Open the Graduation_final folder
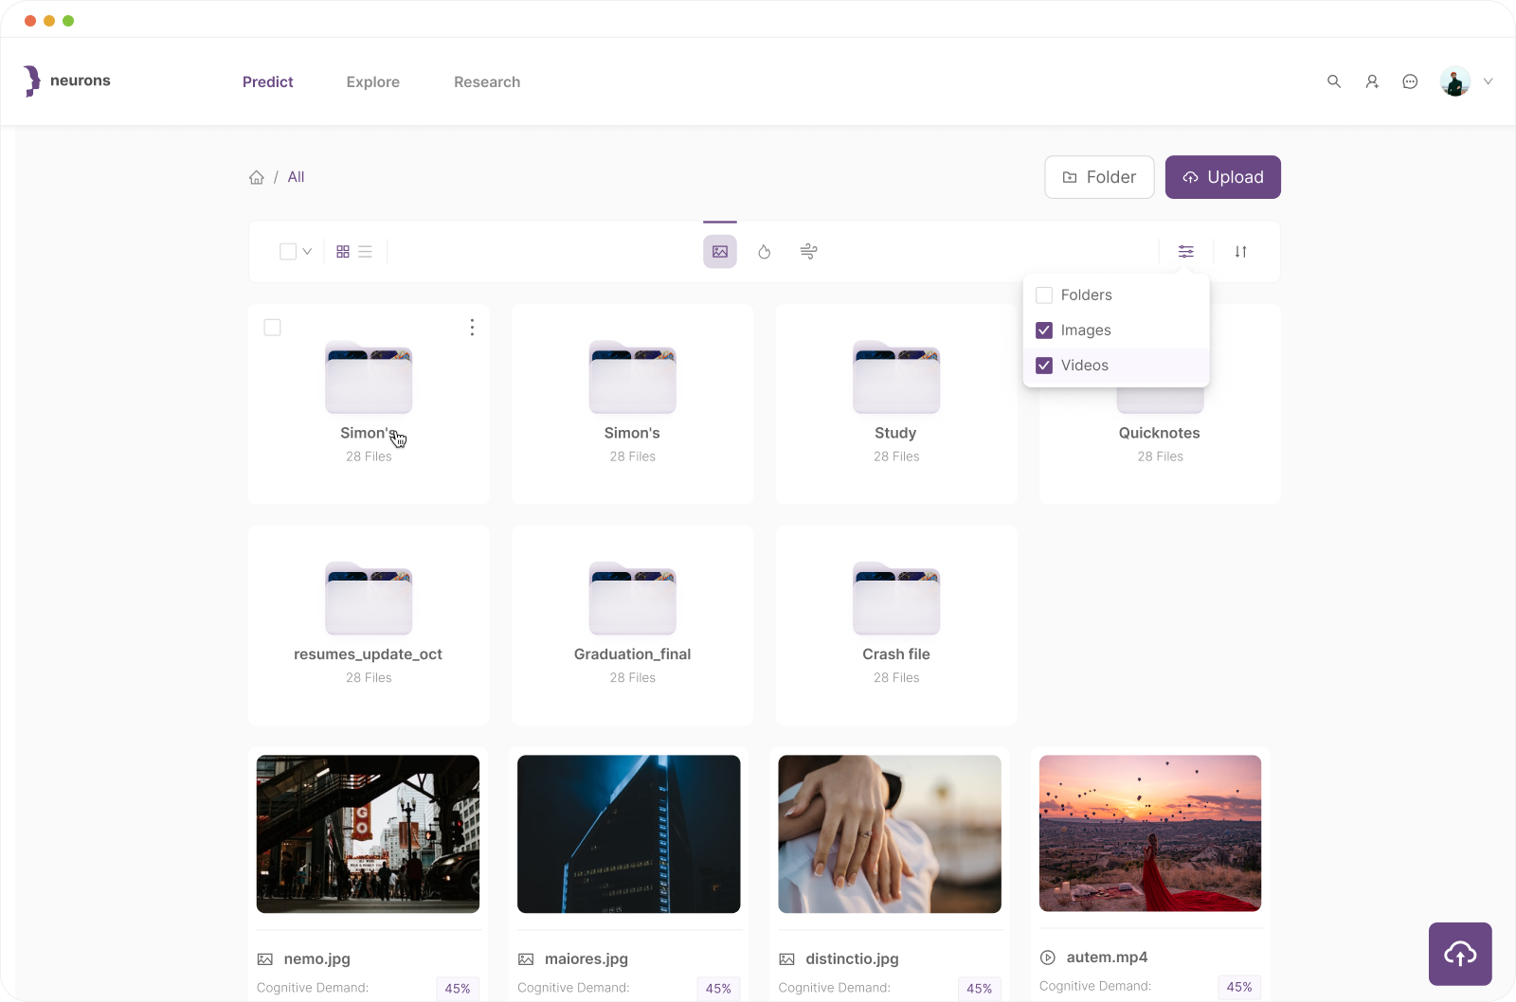 tap(633, 626)
